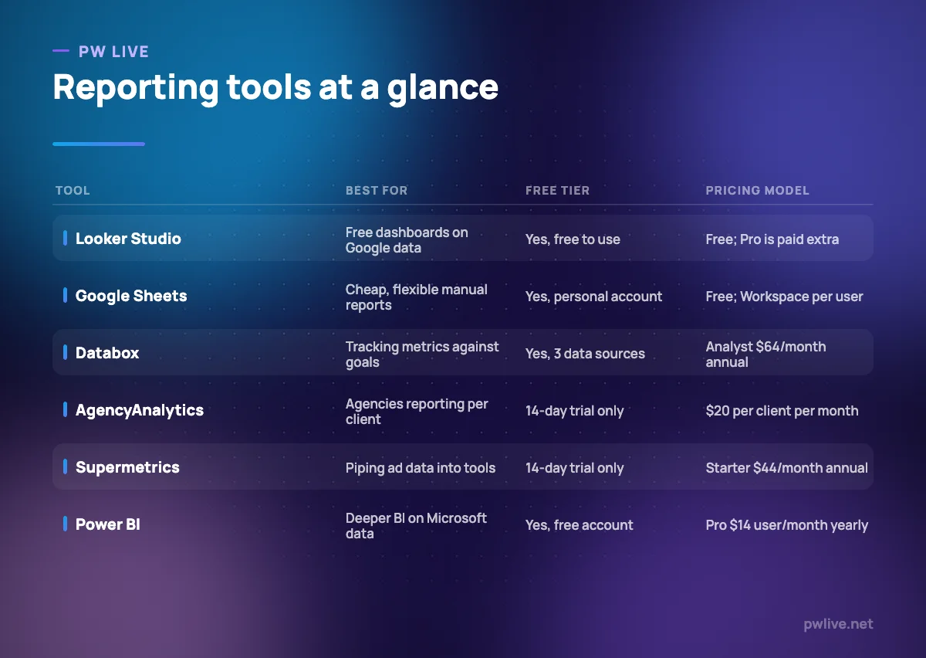This screenshot has height=658, width=926.
Task: Click 'Free; Workspace per user' cell
Action: (x=784, y=297)
